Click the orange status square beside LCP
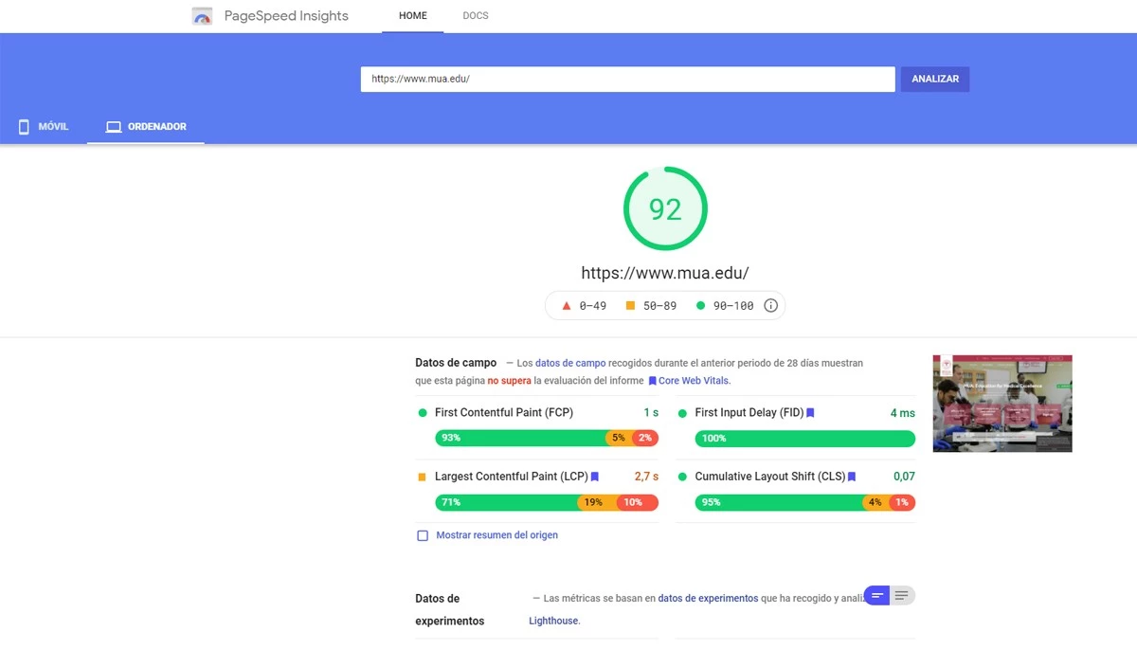 (x=423, y=477)
